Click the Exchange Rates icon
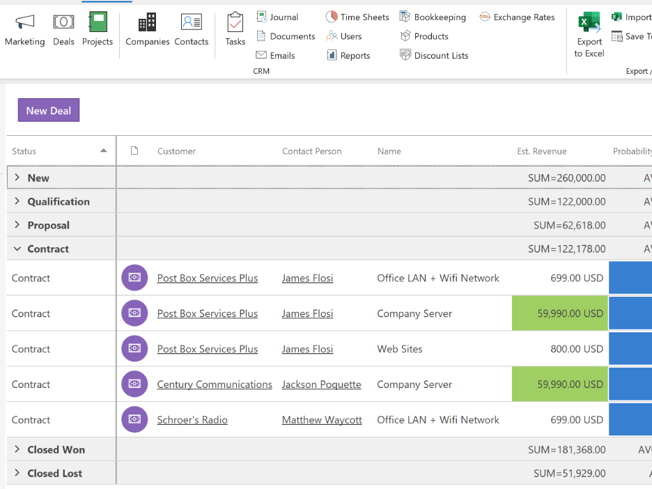Viewport: 652px width, 489px height. tap(484, 17)
